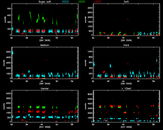Screen dimensions: 163x130
Task: Click the red CCD7 legend label
Action: [x=98, y=2]
